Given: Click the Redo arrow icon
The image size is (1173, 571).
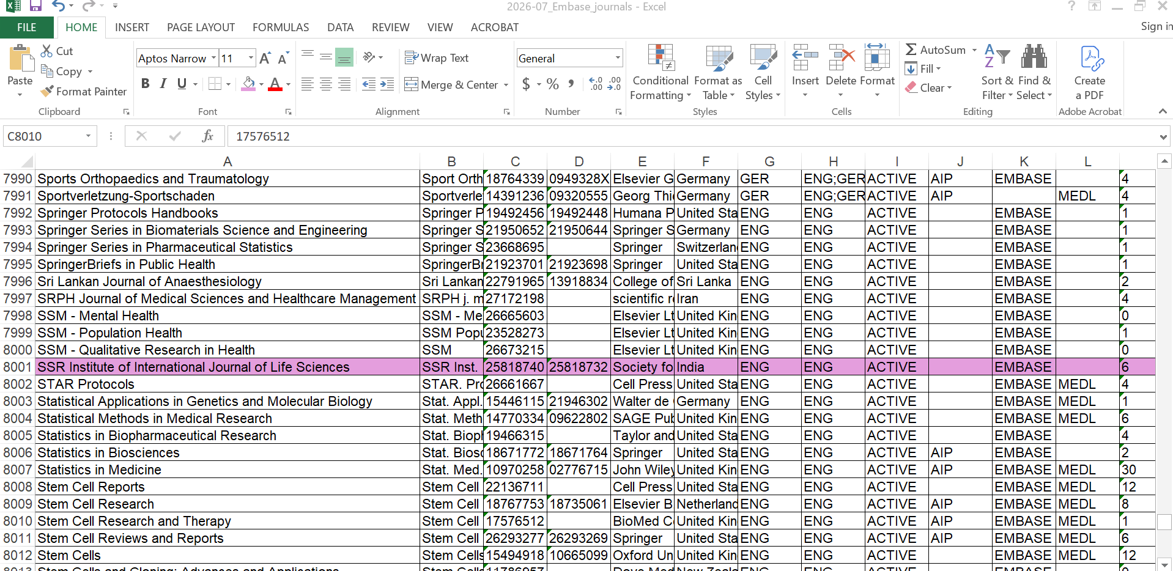Looking at the screenshot, I should pyautogui.click(x=88, y=6).
